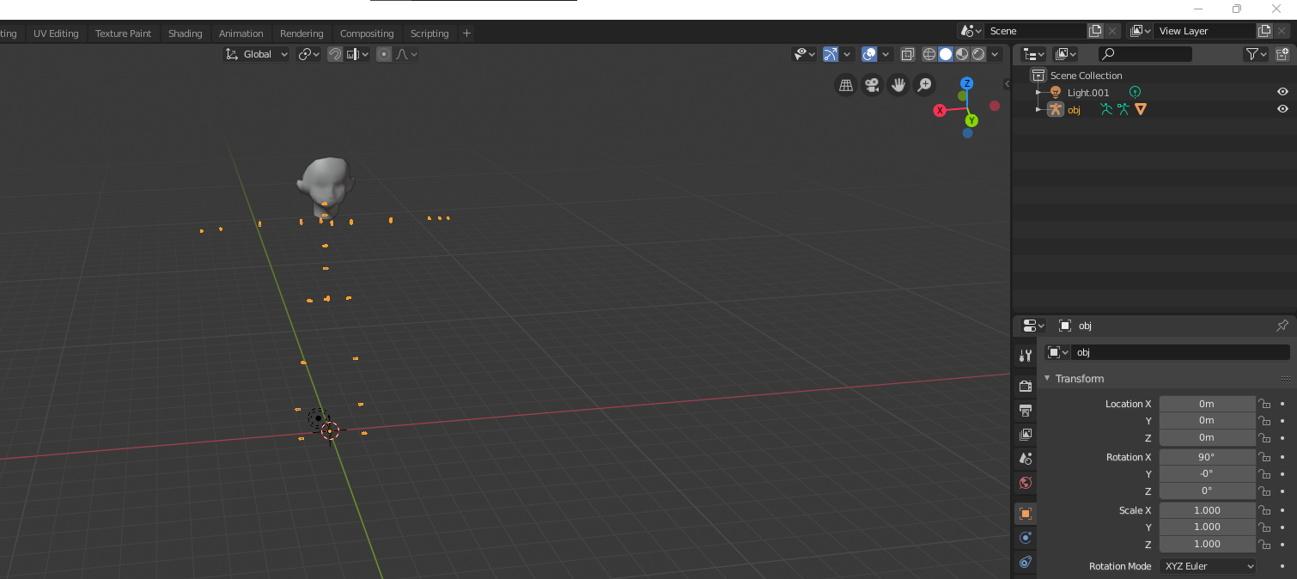Screen dimensions: 1297x579
Task: Enable Material Preview shading mode
Action: [962, 53]
